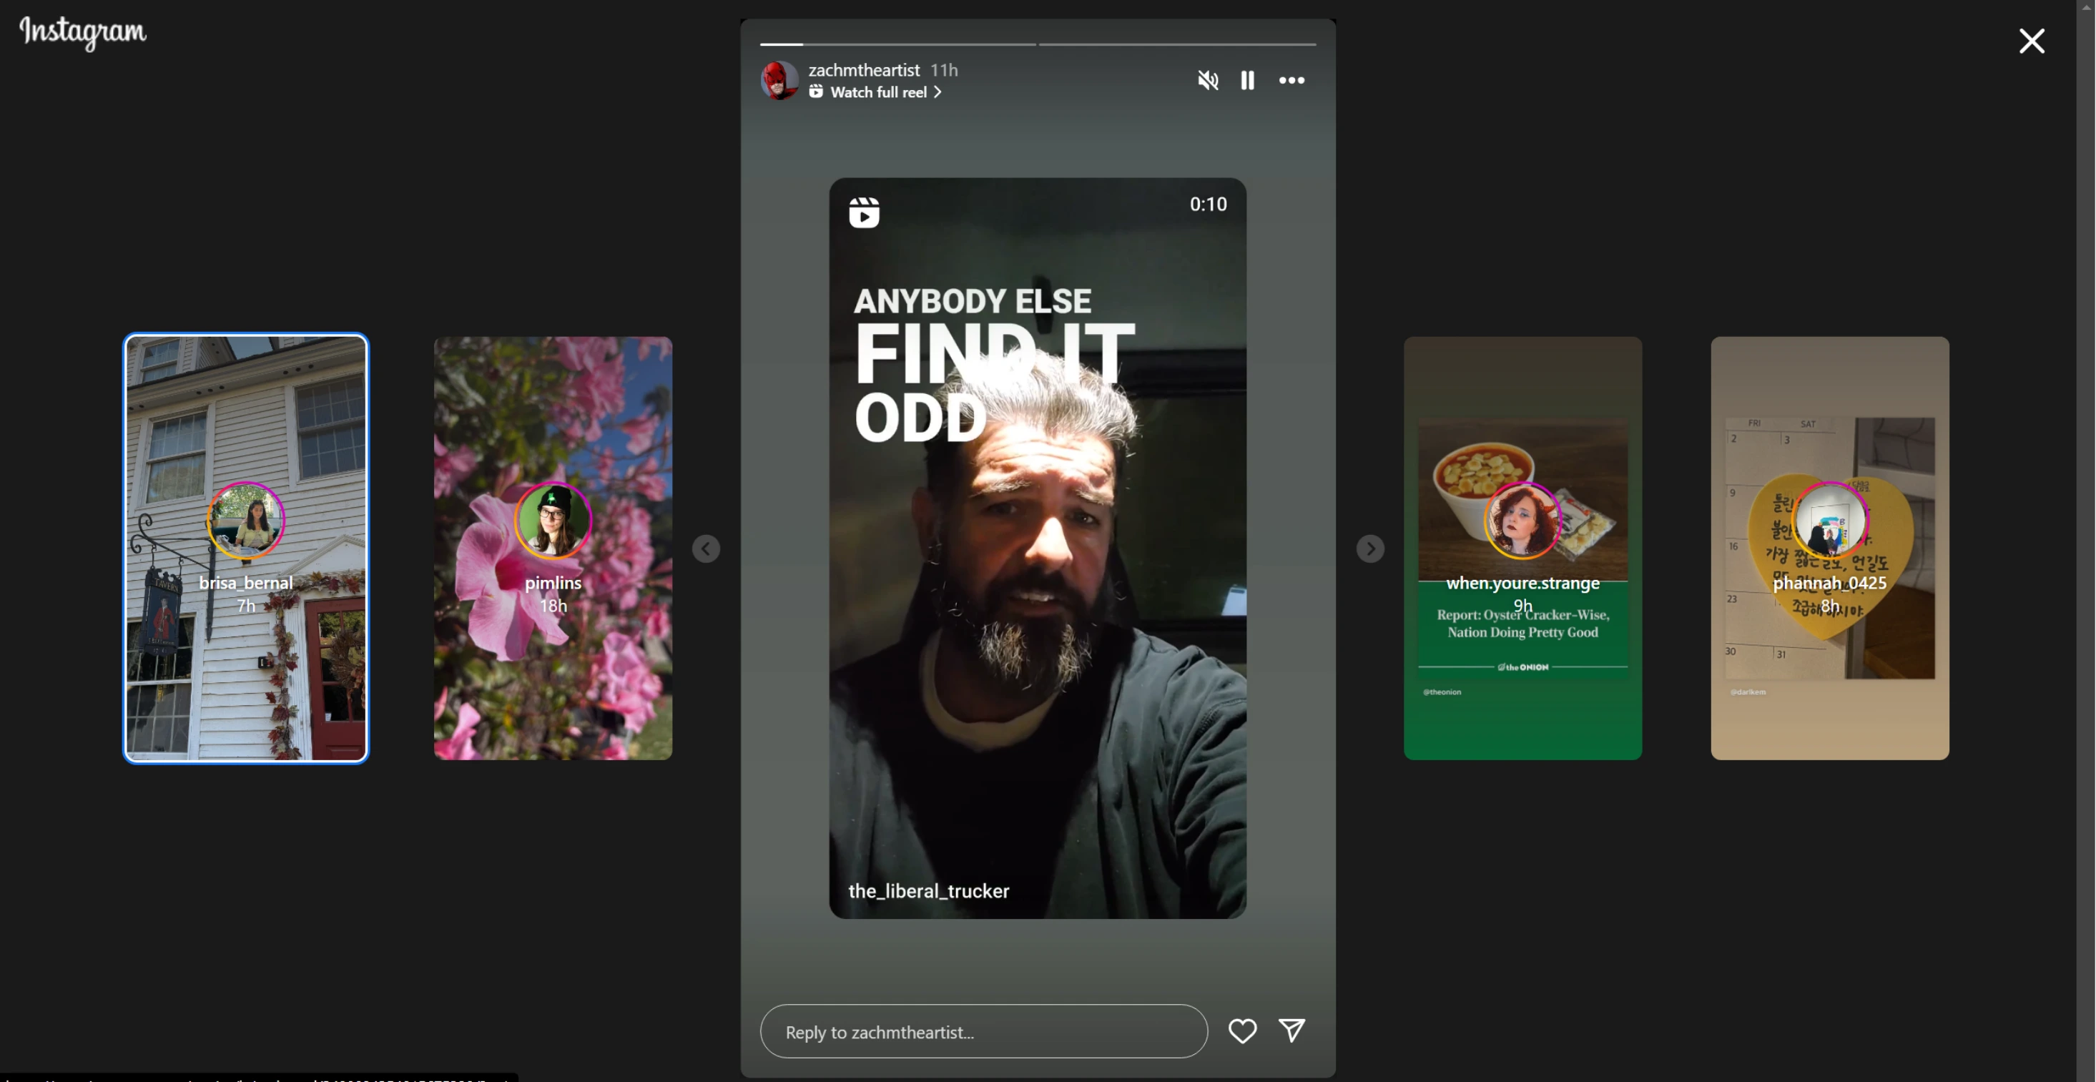Click Watch full reel link
This screenshot has width=2096, height=1082.
point(878,92)
